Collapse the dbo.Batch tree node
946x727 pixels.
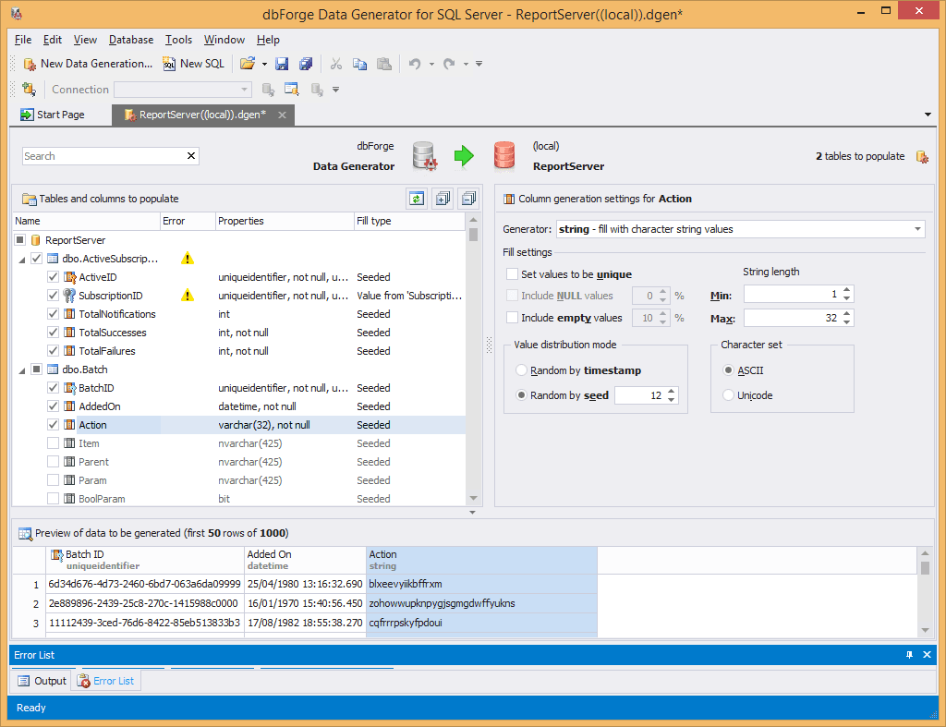[x=22, y=370]
